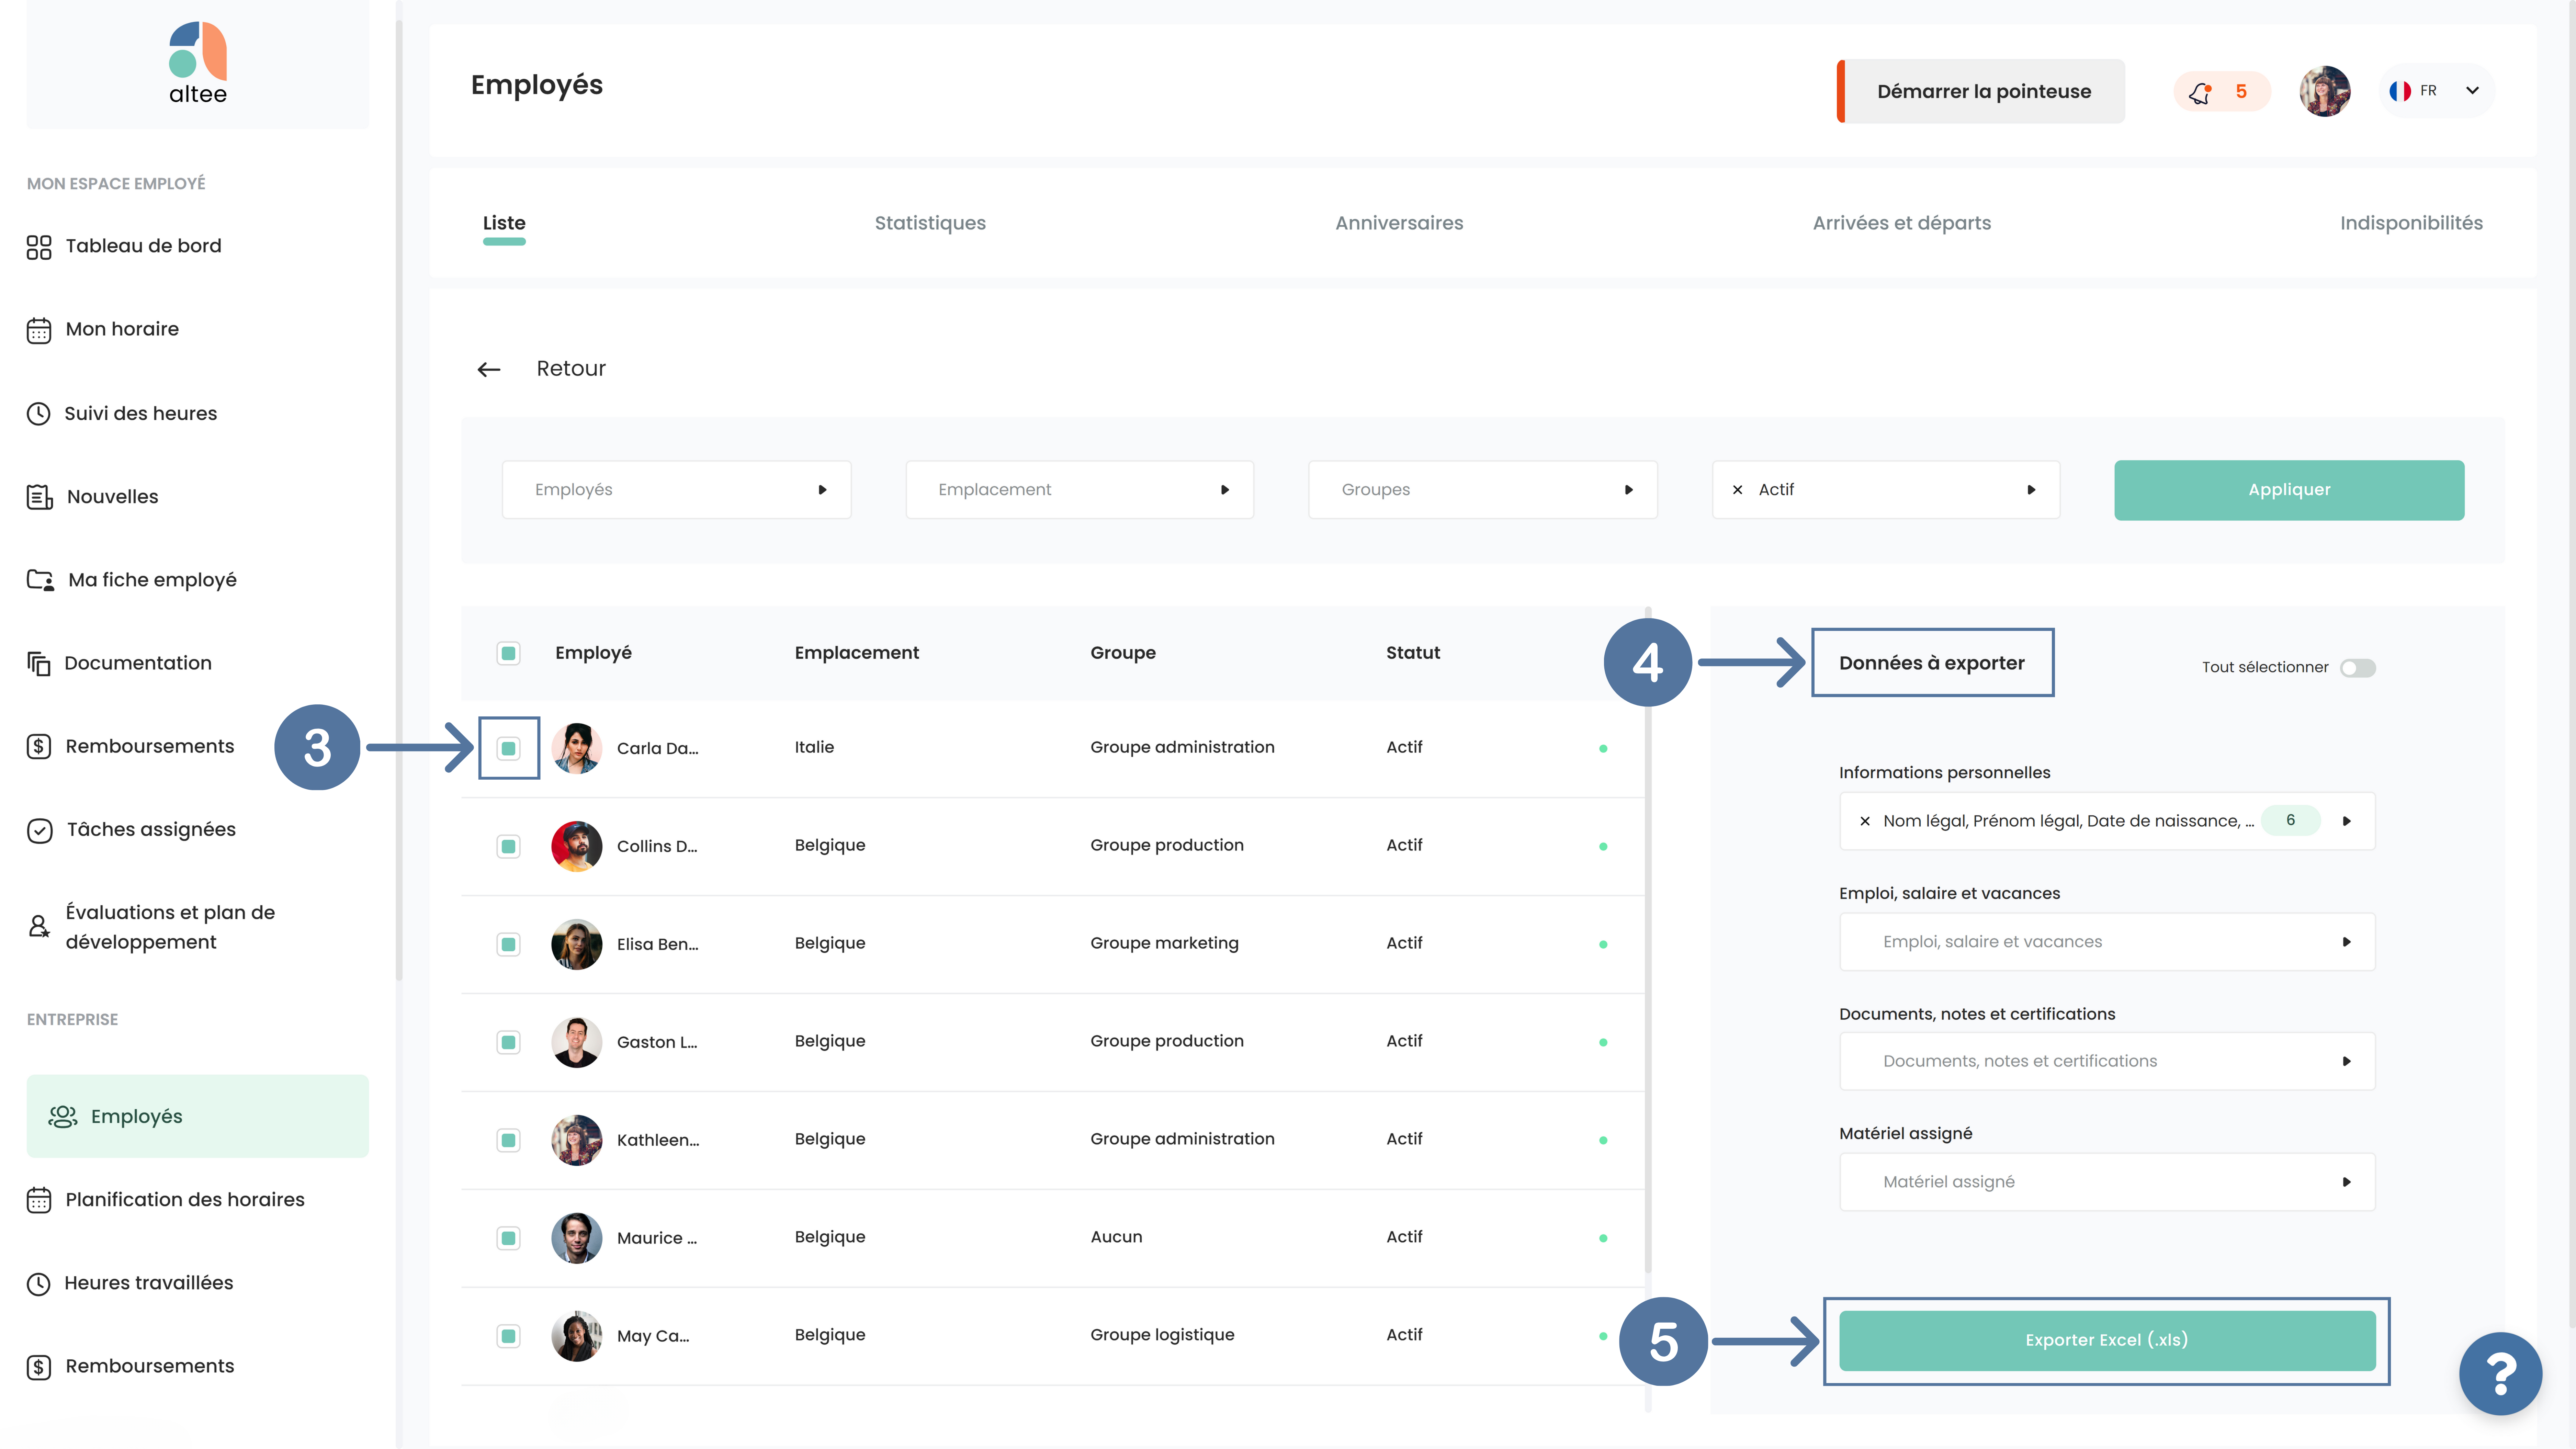
Task: Click the Nouvelles newspaper icon
Action: pyautogui.click(x=39, y=497)
